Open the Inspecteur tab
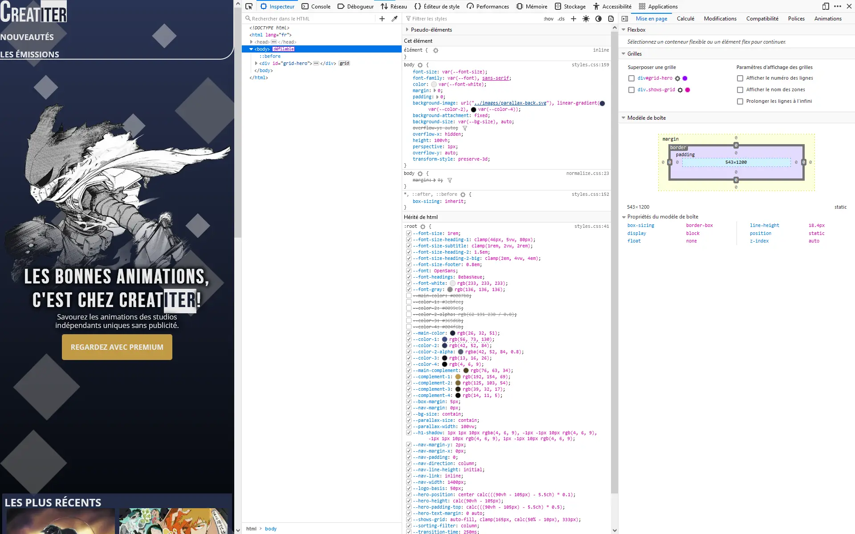 (x=277, y=6)
